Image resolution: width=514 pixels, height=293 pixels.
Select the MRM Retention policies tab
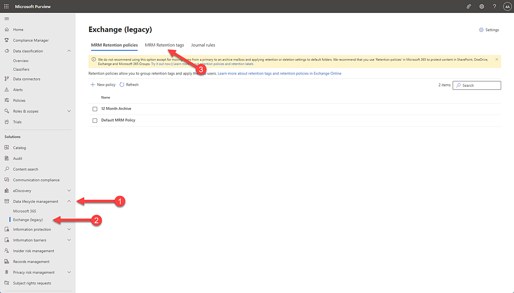(x=114, y=45)
